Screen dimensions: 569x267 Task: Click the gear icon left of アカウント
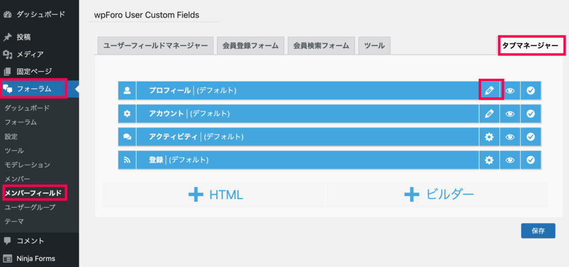[x=127, y=114]
